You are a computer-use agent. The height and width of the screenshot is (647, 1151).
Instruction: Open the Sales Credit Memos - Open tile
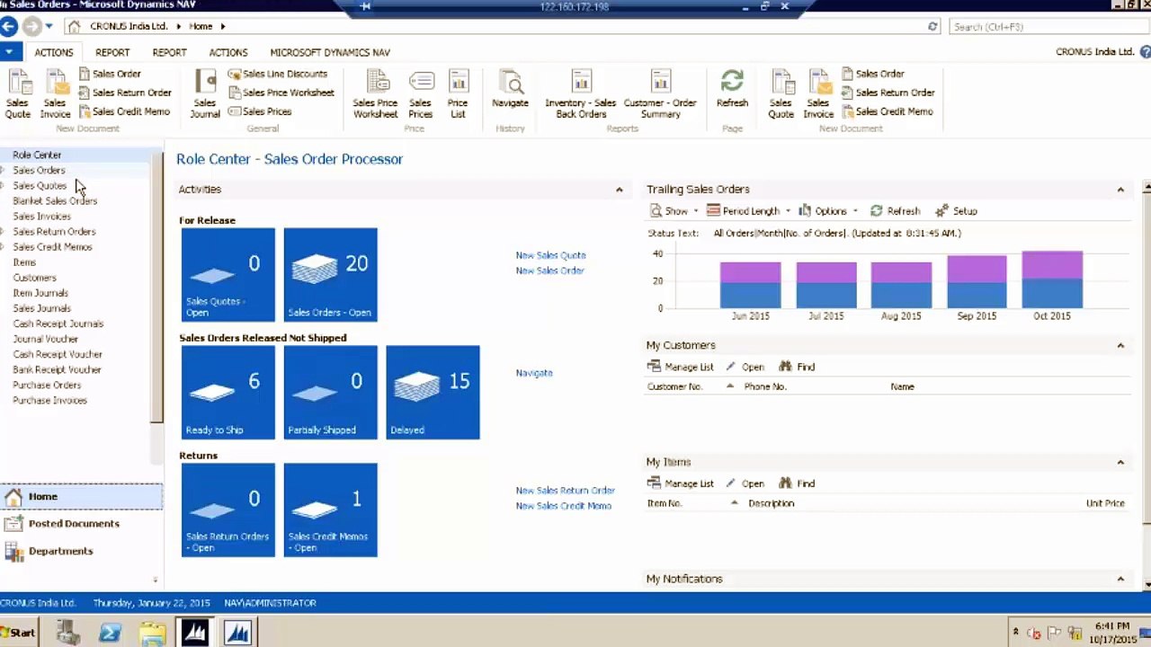pos(330,510)
